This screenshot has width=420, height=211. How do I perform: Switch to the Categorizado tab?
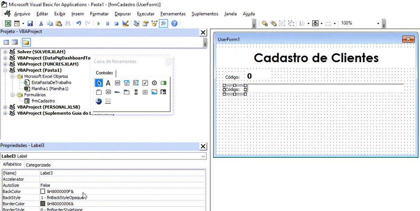pos(38,165)
